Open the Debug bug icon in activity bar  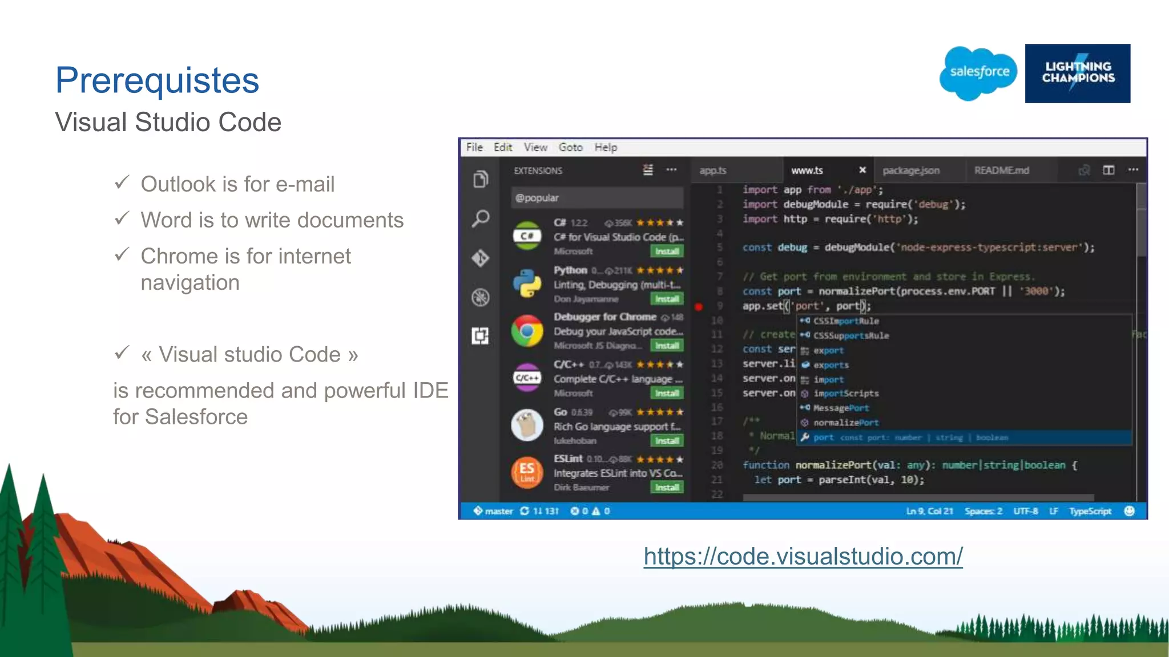click(x=481, y=297)
